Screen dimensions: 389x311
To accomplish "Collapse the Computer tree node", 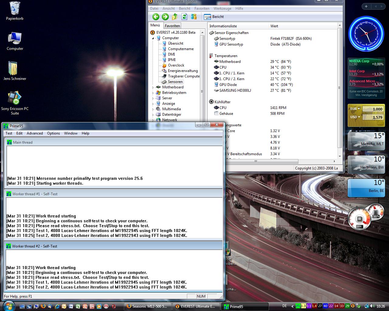I will click(x=153, y=38).
